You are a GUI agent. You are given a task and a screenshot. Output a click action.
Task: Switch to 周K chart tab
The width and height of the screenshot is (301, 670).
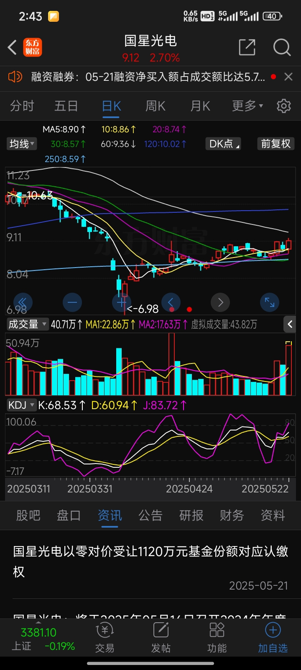[156, 106]
